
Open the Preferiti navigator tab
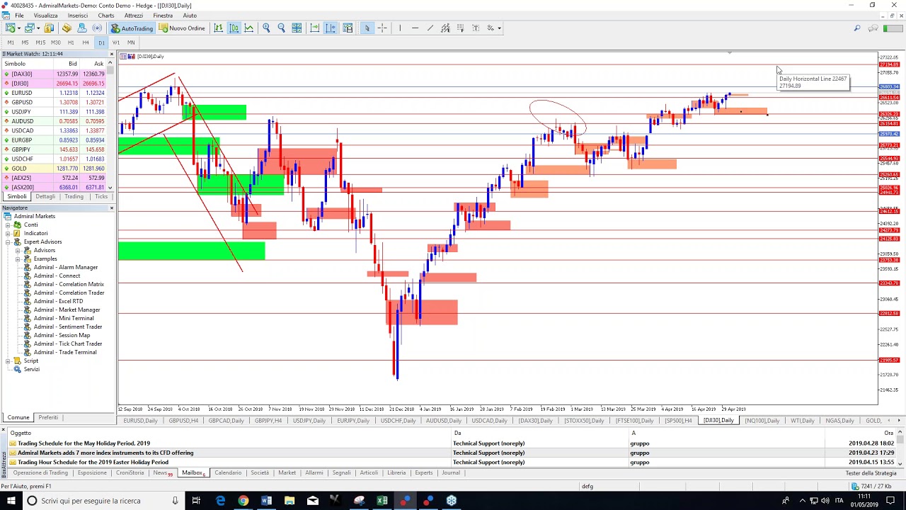(48, 417)
